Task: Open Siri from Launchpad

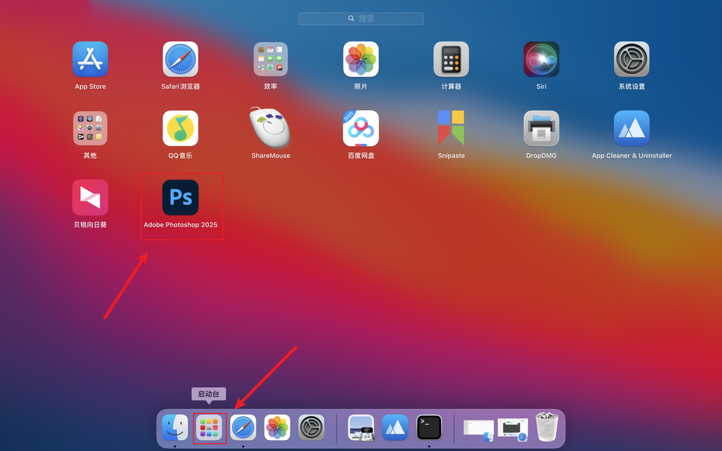Action: (541, 59)
